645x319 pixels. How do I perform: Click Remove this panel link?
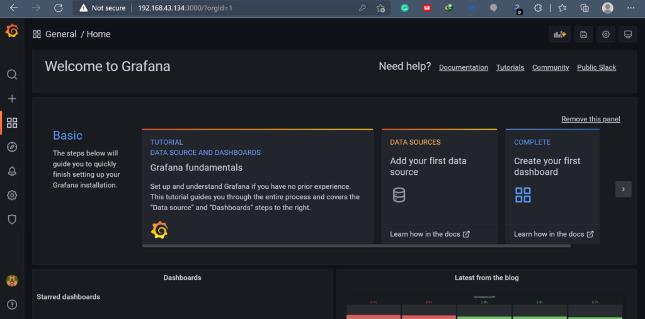[x=591, y=119]
